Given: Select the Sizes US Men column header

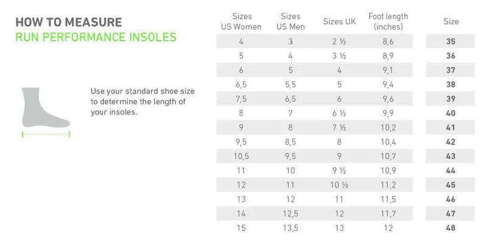Looking at the screenshot, I should (x=290, y=22).
